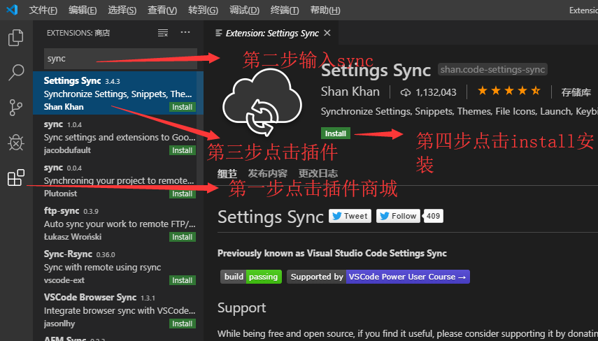Open the 查看(V) menu
Screen dimensions: 598x341
click(162, 10)
